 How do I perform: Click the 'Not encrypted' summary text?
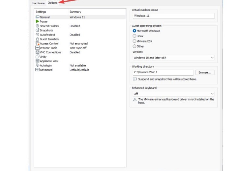[x=78, y=43]
